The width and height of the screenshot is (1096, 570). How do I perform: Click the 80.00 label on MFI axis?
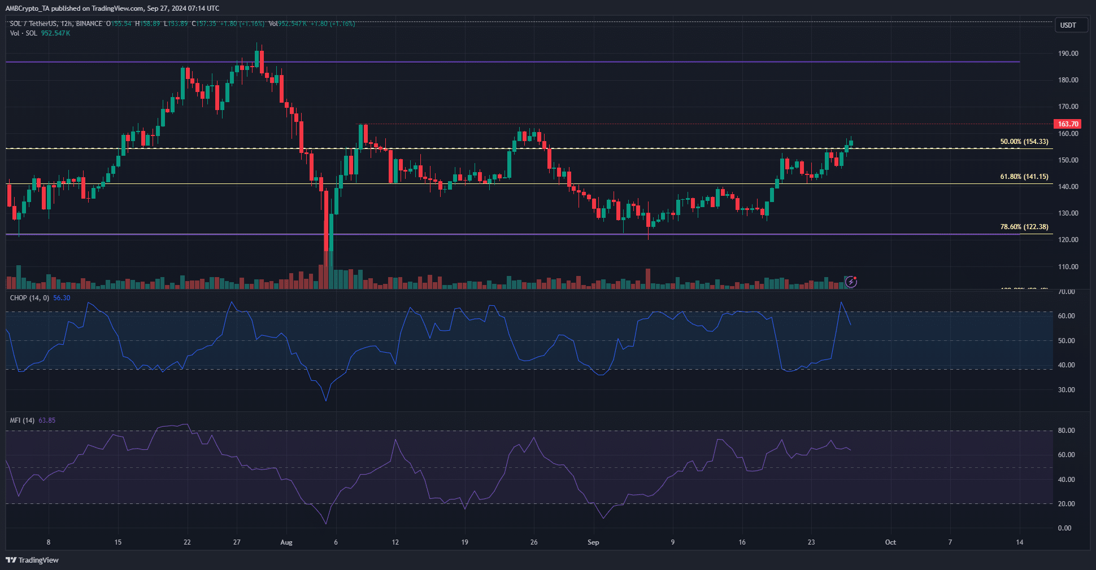1066,431
